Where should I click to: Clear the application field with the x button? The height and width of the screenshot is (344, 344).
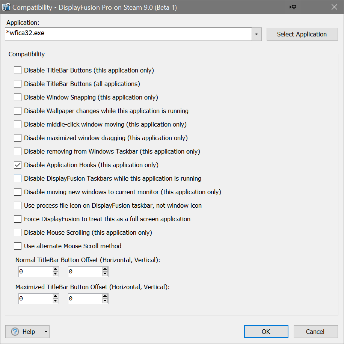pyautogui.click(x=256, y=34)
